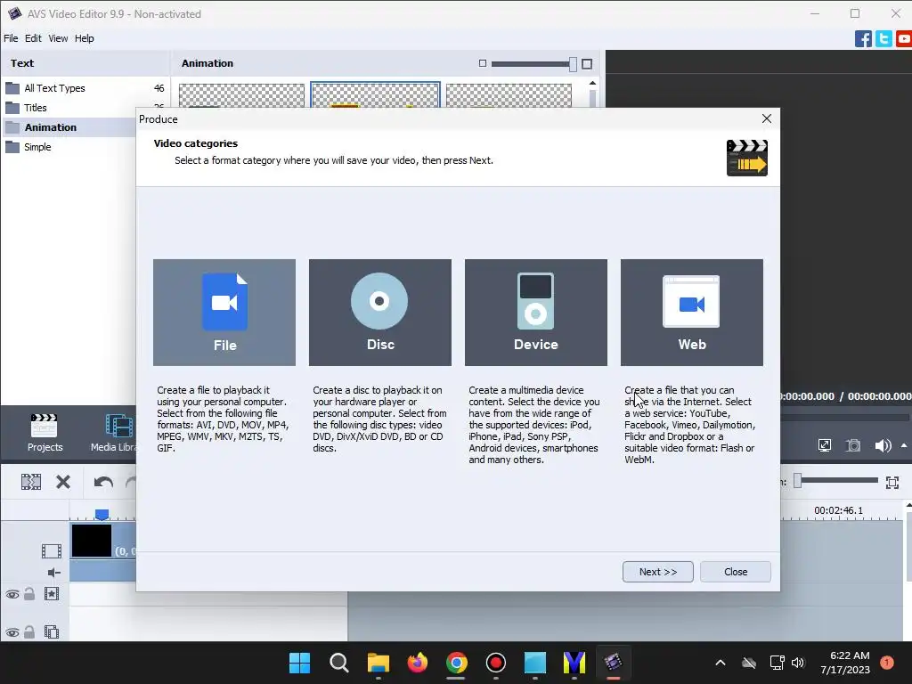Click the delete X timeline icon

click(63, 482)
